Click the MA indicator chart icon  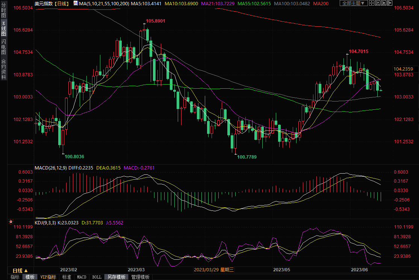[76, 3]
